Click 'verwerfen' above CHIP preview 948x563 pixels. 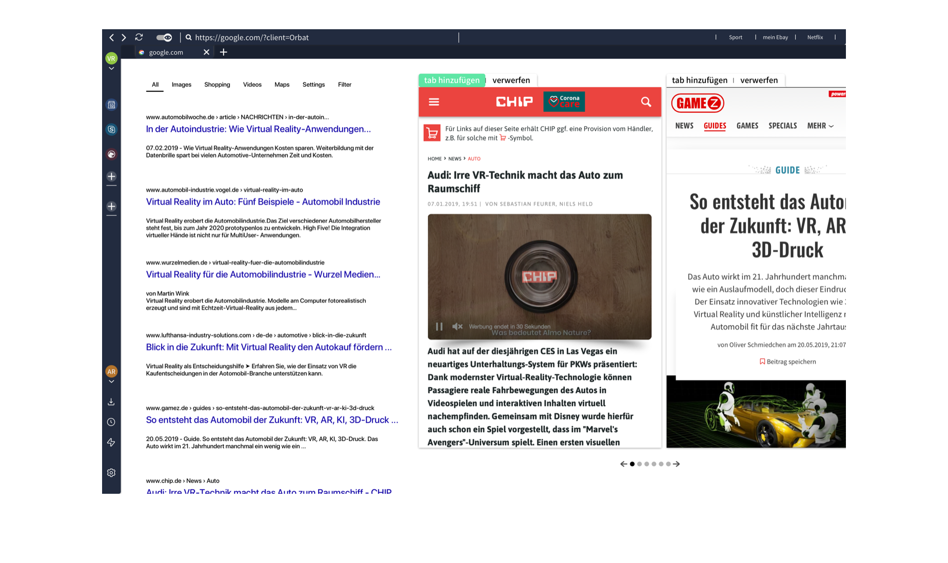[511, 80]
